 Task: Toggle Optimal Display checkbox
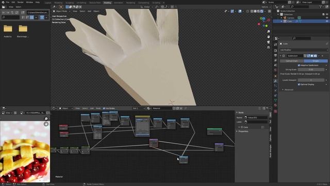point(299,84)
